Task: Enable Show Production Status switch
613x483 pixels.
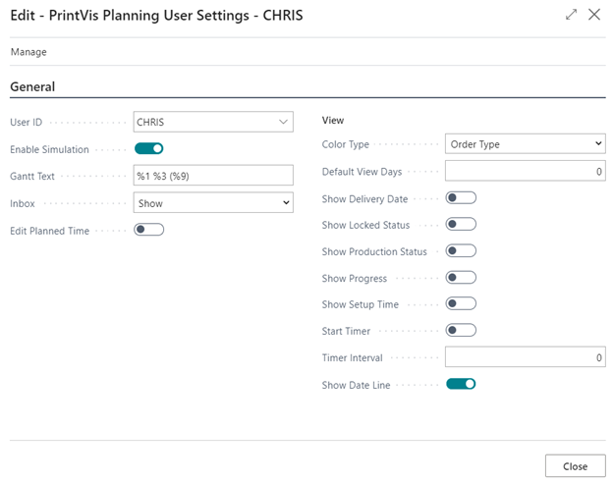Action: pos(461,251)
